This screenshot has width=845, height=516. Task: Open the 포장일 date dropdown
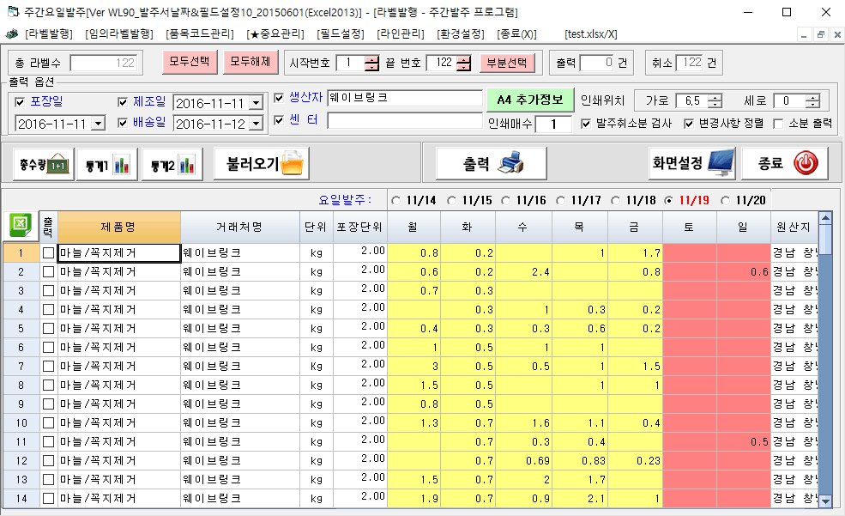click(x=98, y=124)
